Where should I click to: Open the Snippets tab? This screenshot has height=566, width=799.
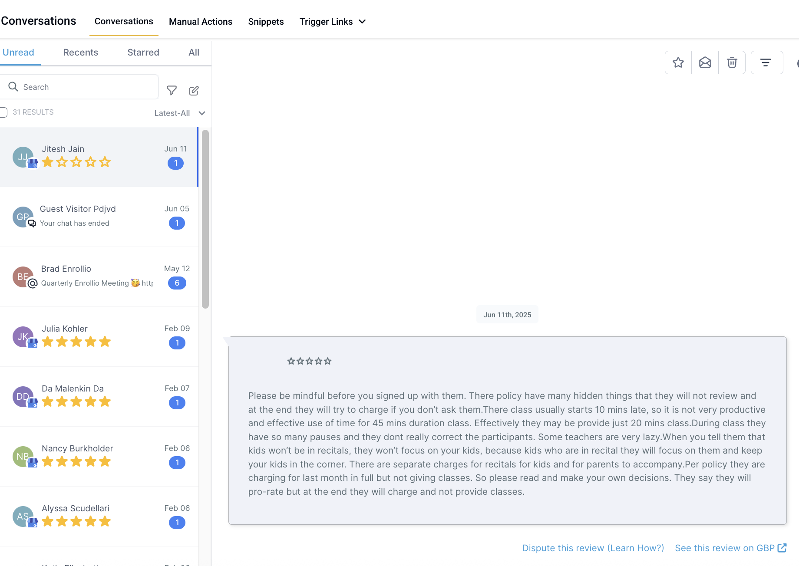point(266,22)
